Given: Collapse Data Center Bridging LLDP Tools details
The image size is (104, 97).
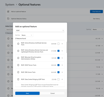Looking at the screenshot, I should click(x=62, y=79).
